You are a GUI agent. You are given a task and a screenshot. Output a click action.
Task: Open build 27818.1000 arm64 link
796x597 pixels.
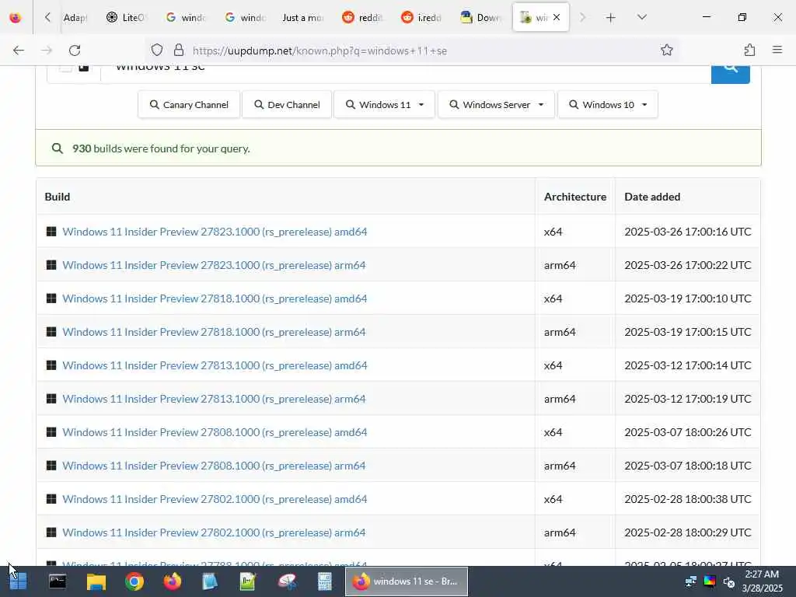(214, 332)
